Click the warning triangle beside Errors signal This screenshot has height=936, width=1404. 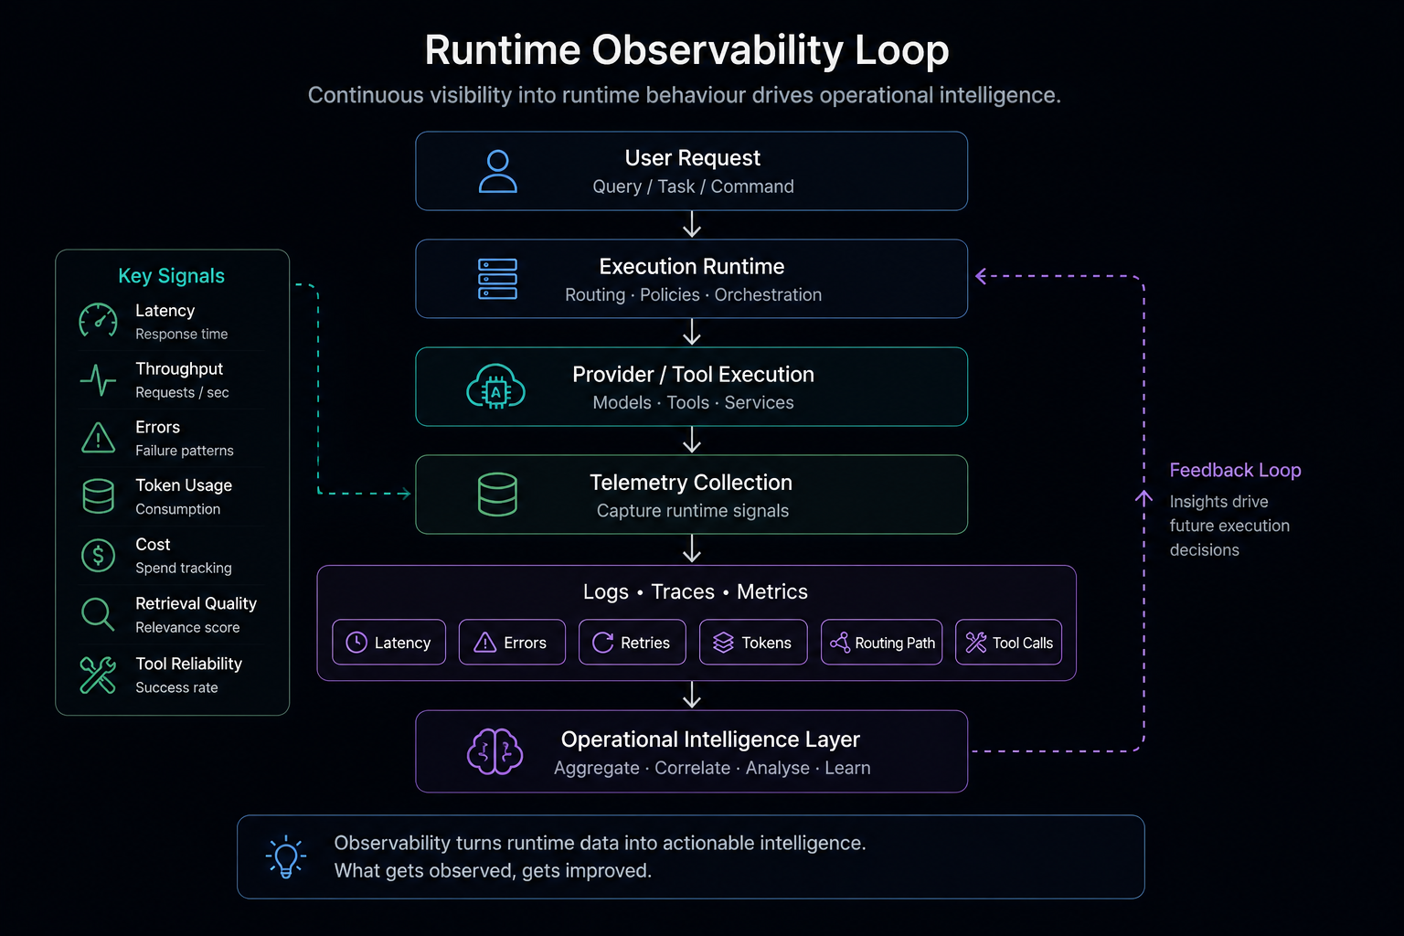coord(98,438)
